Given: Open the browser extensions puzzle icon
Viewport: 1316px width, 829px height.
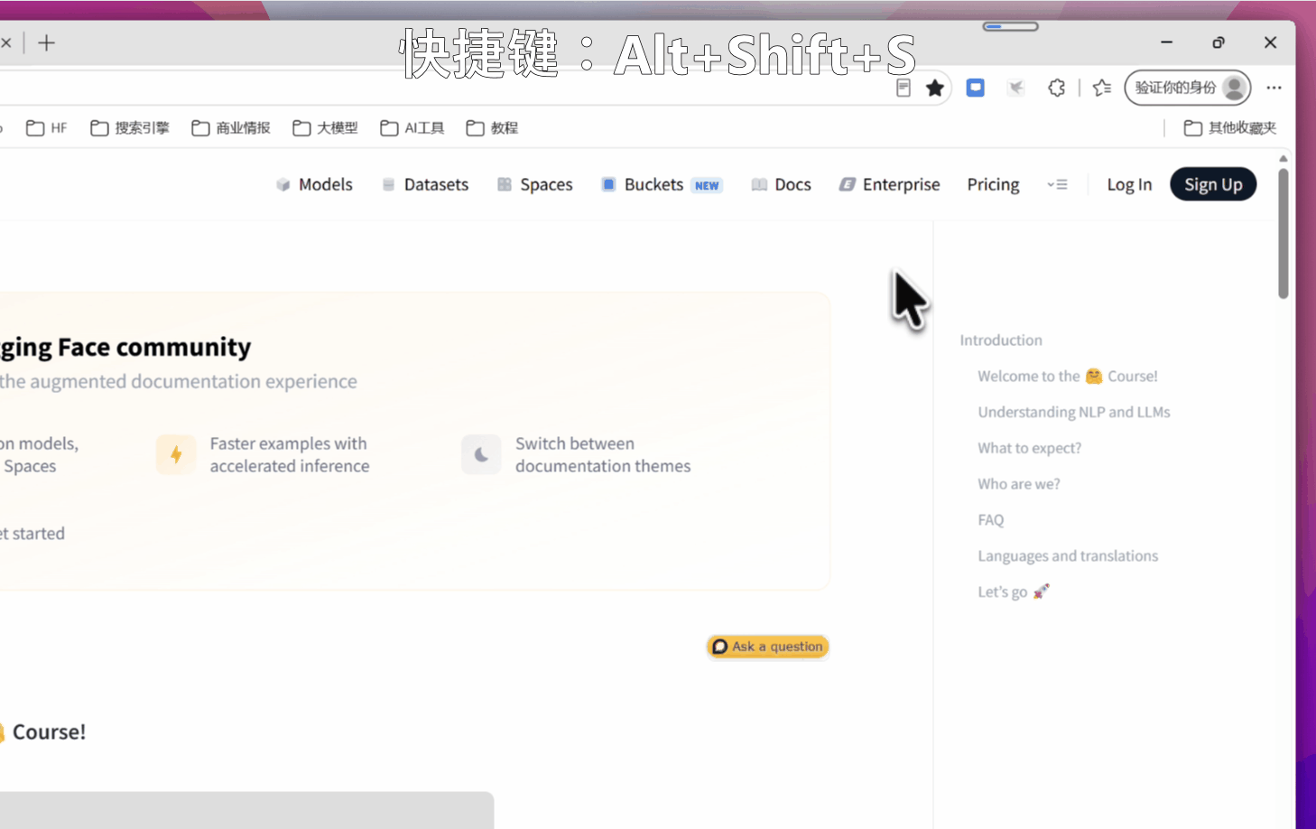Looking at the screenshot, I should tap(1057, 88).
